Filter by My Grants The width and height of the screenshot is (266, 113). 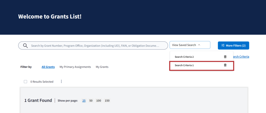click(102, 67)
